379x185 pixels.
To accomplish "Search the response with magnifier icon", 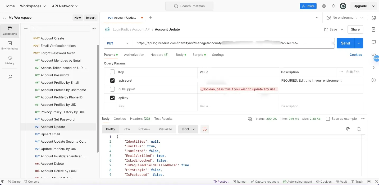I will click(359, 129).
